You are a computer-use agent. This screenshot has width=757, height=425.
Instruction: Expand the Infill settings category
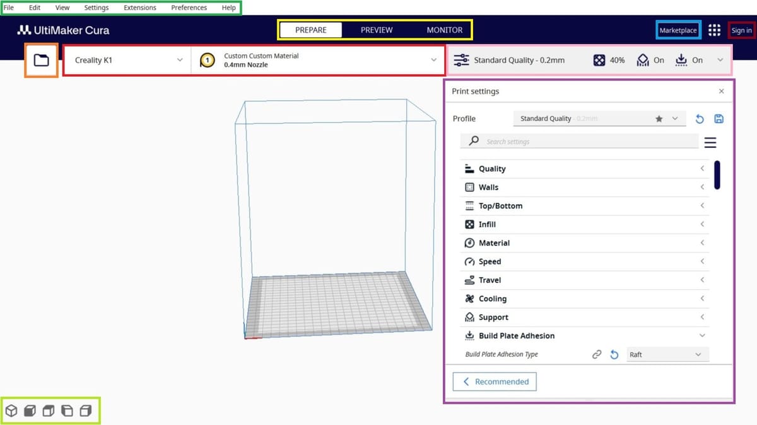pyautogui.click(x=585, y=224)
